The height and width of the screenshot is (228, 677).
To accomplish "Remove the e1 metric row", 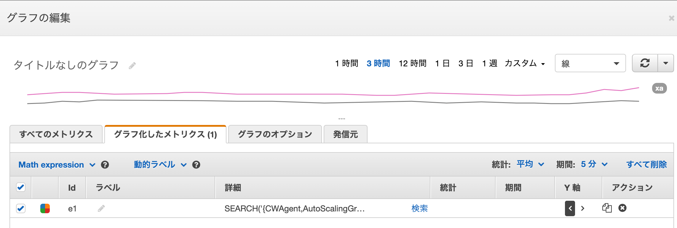I will 622,208.
